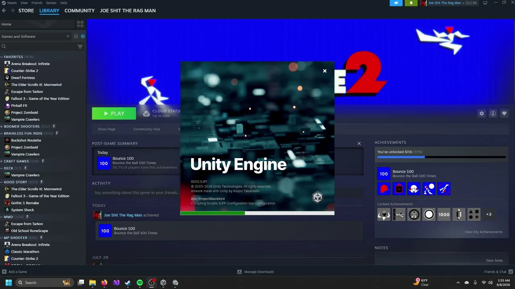
Task: Click the library search field
Action: [x=38, y=47]
